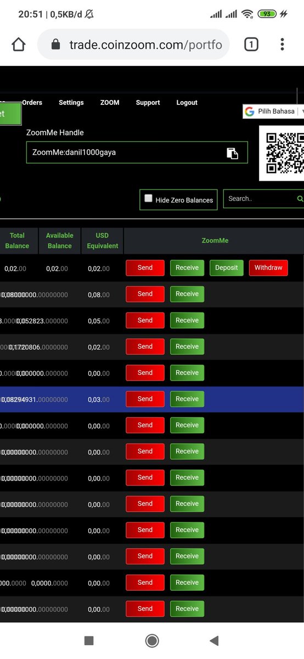Viewport: 304px width, 659px height.
Task: Click the Total Balance column header
Action: (x=17, y=241)
